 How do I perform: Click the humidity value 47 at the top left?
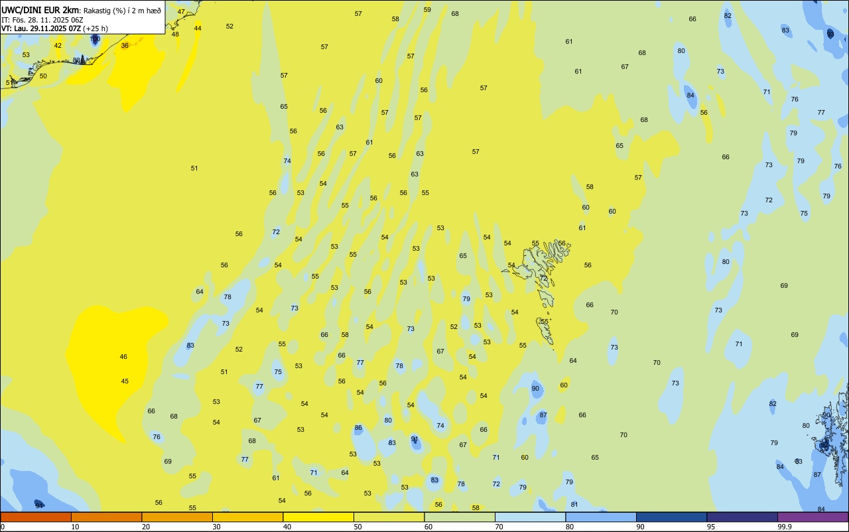181,12
